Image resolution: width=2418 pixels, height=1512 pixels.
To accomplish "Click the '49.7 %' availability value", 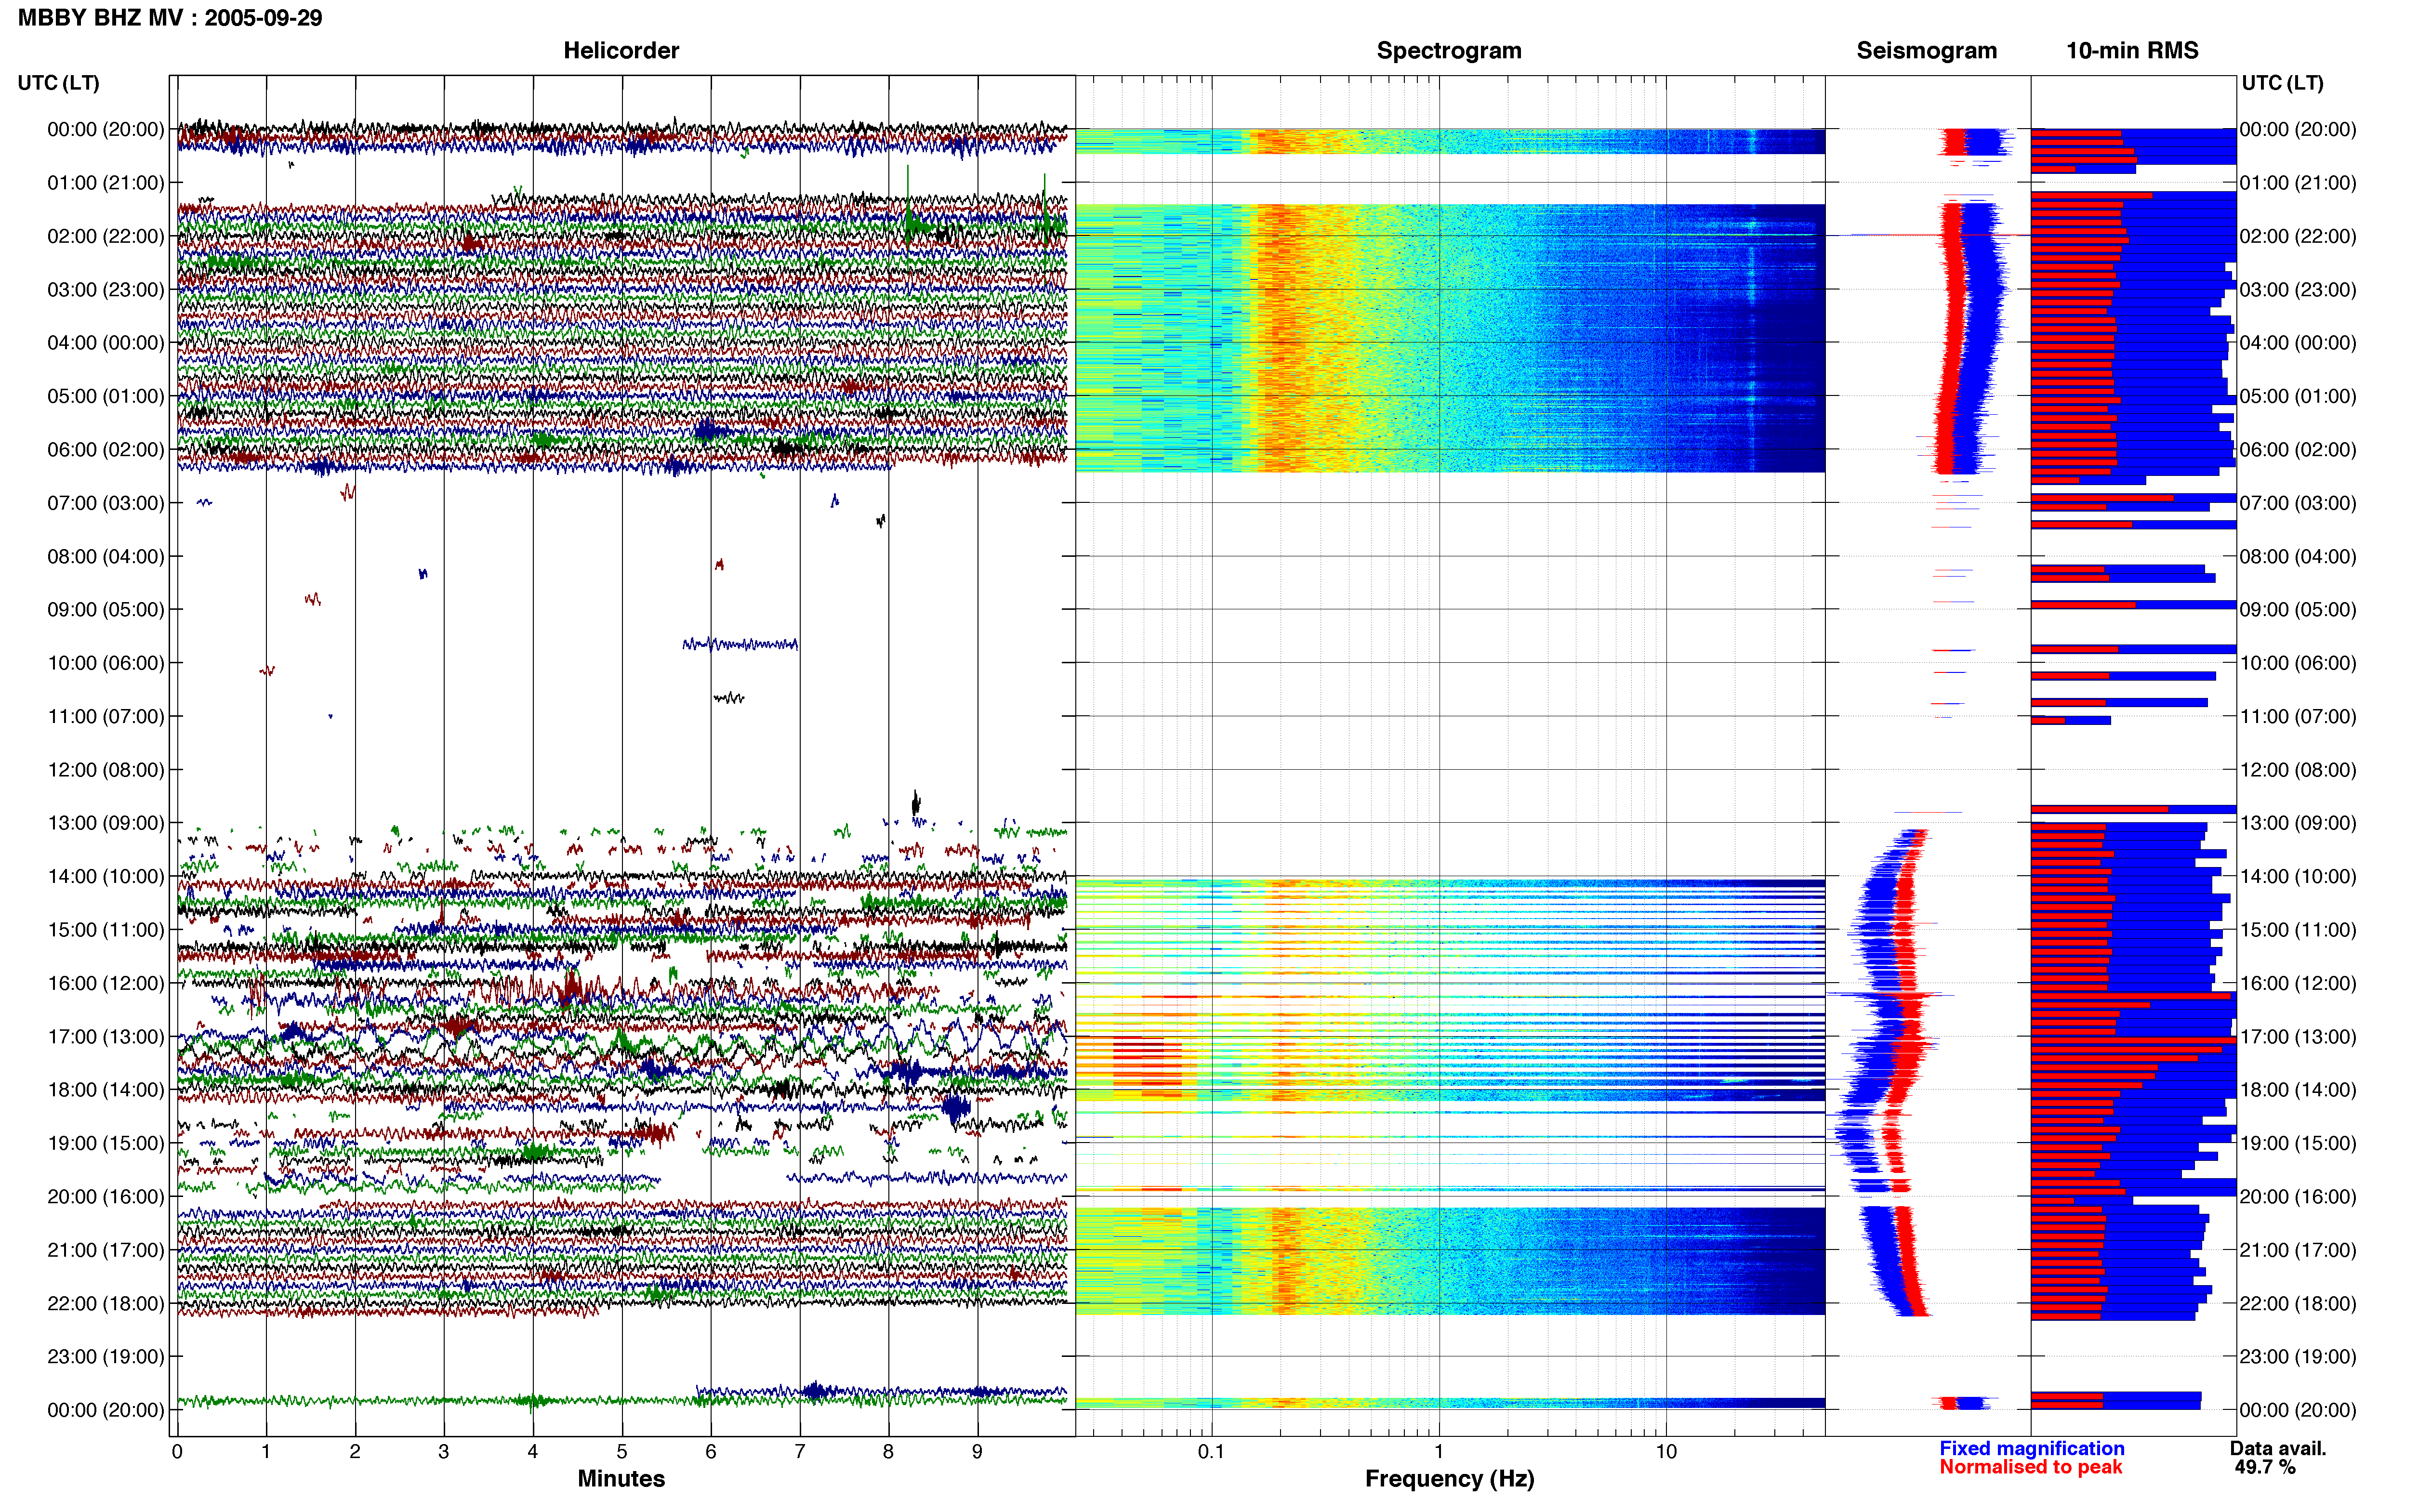I will point(2265,1467).
